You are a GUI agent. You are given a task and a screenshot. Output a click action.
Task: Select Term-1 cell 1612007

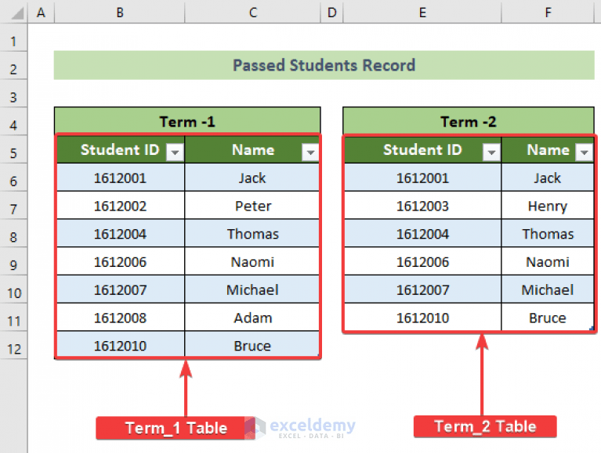pos(121,289)
